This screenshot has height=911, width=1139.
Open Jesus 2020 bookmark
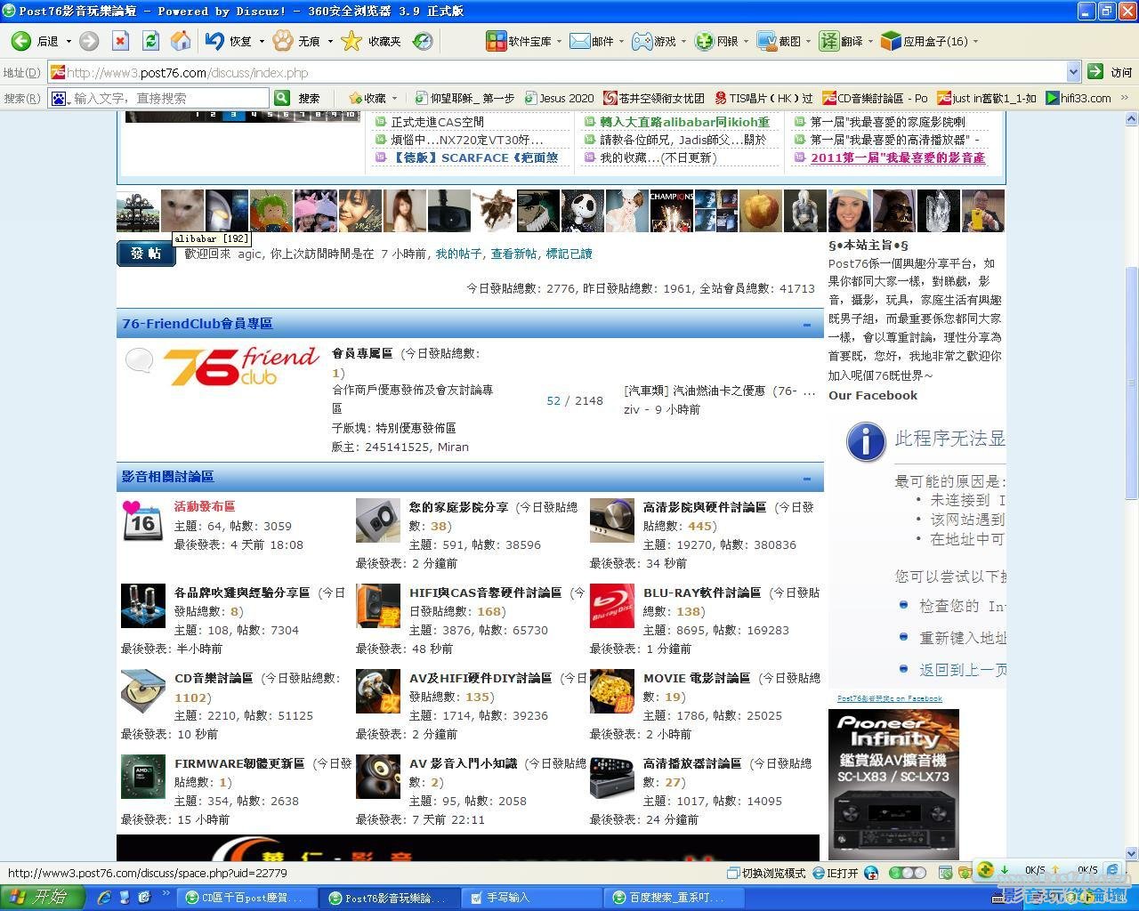pos(559,98)
